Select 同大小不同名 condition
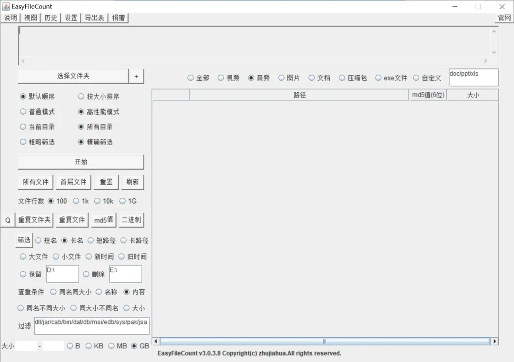 [94, 308]
